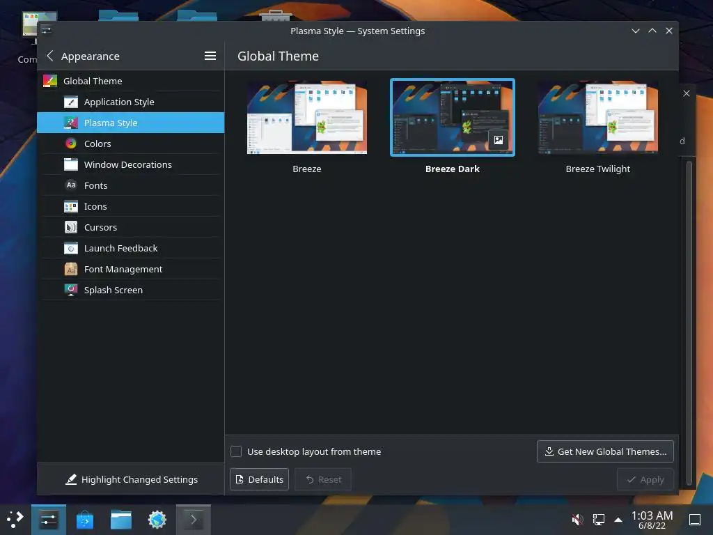Close the side panel behind the window
Viewport: 713px width, 535px height.
click(x=686, y=93)
